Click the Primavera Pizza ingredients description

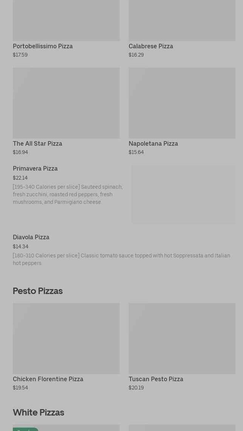(68, 194)
